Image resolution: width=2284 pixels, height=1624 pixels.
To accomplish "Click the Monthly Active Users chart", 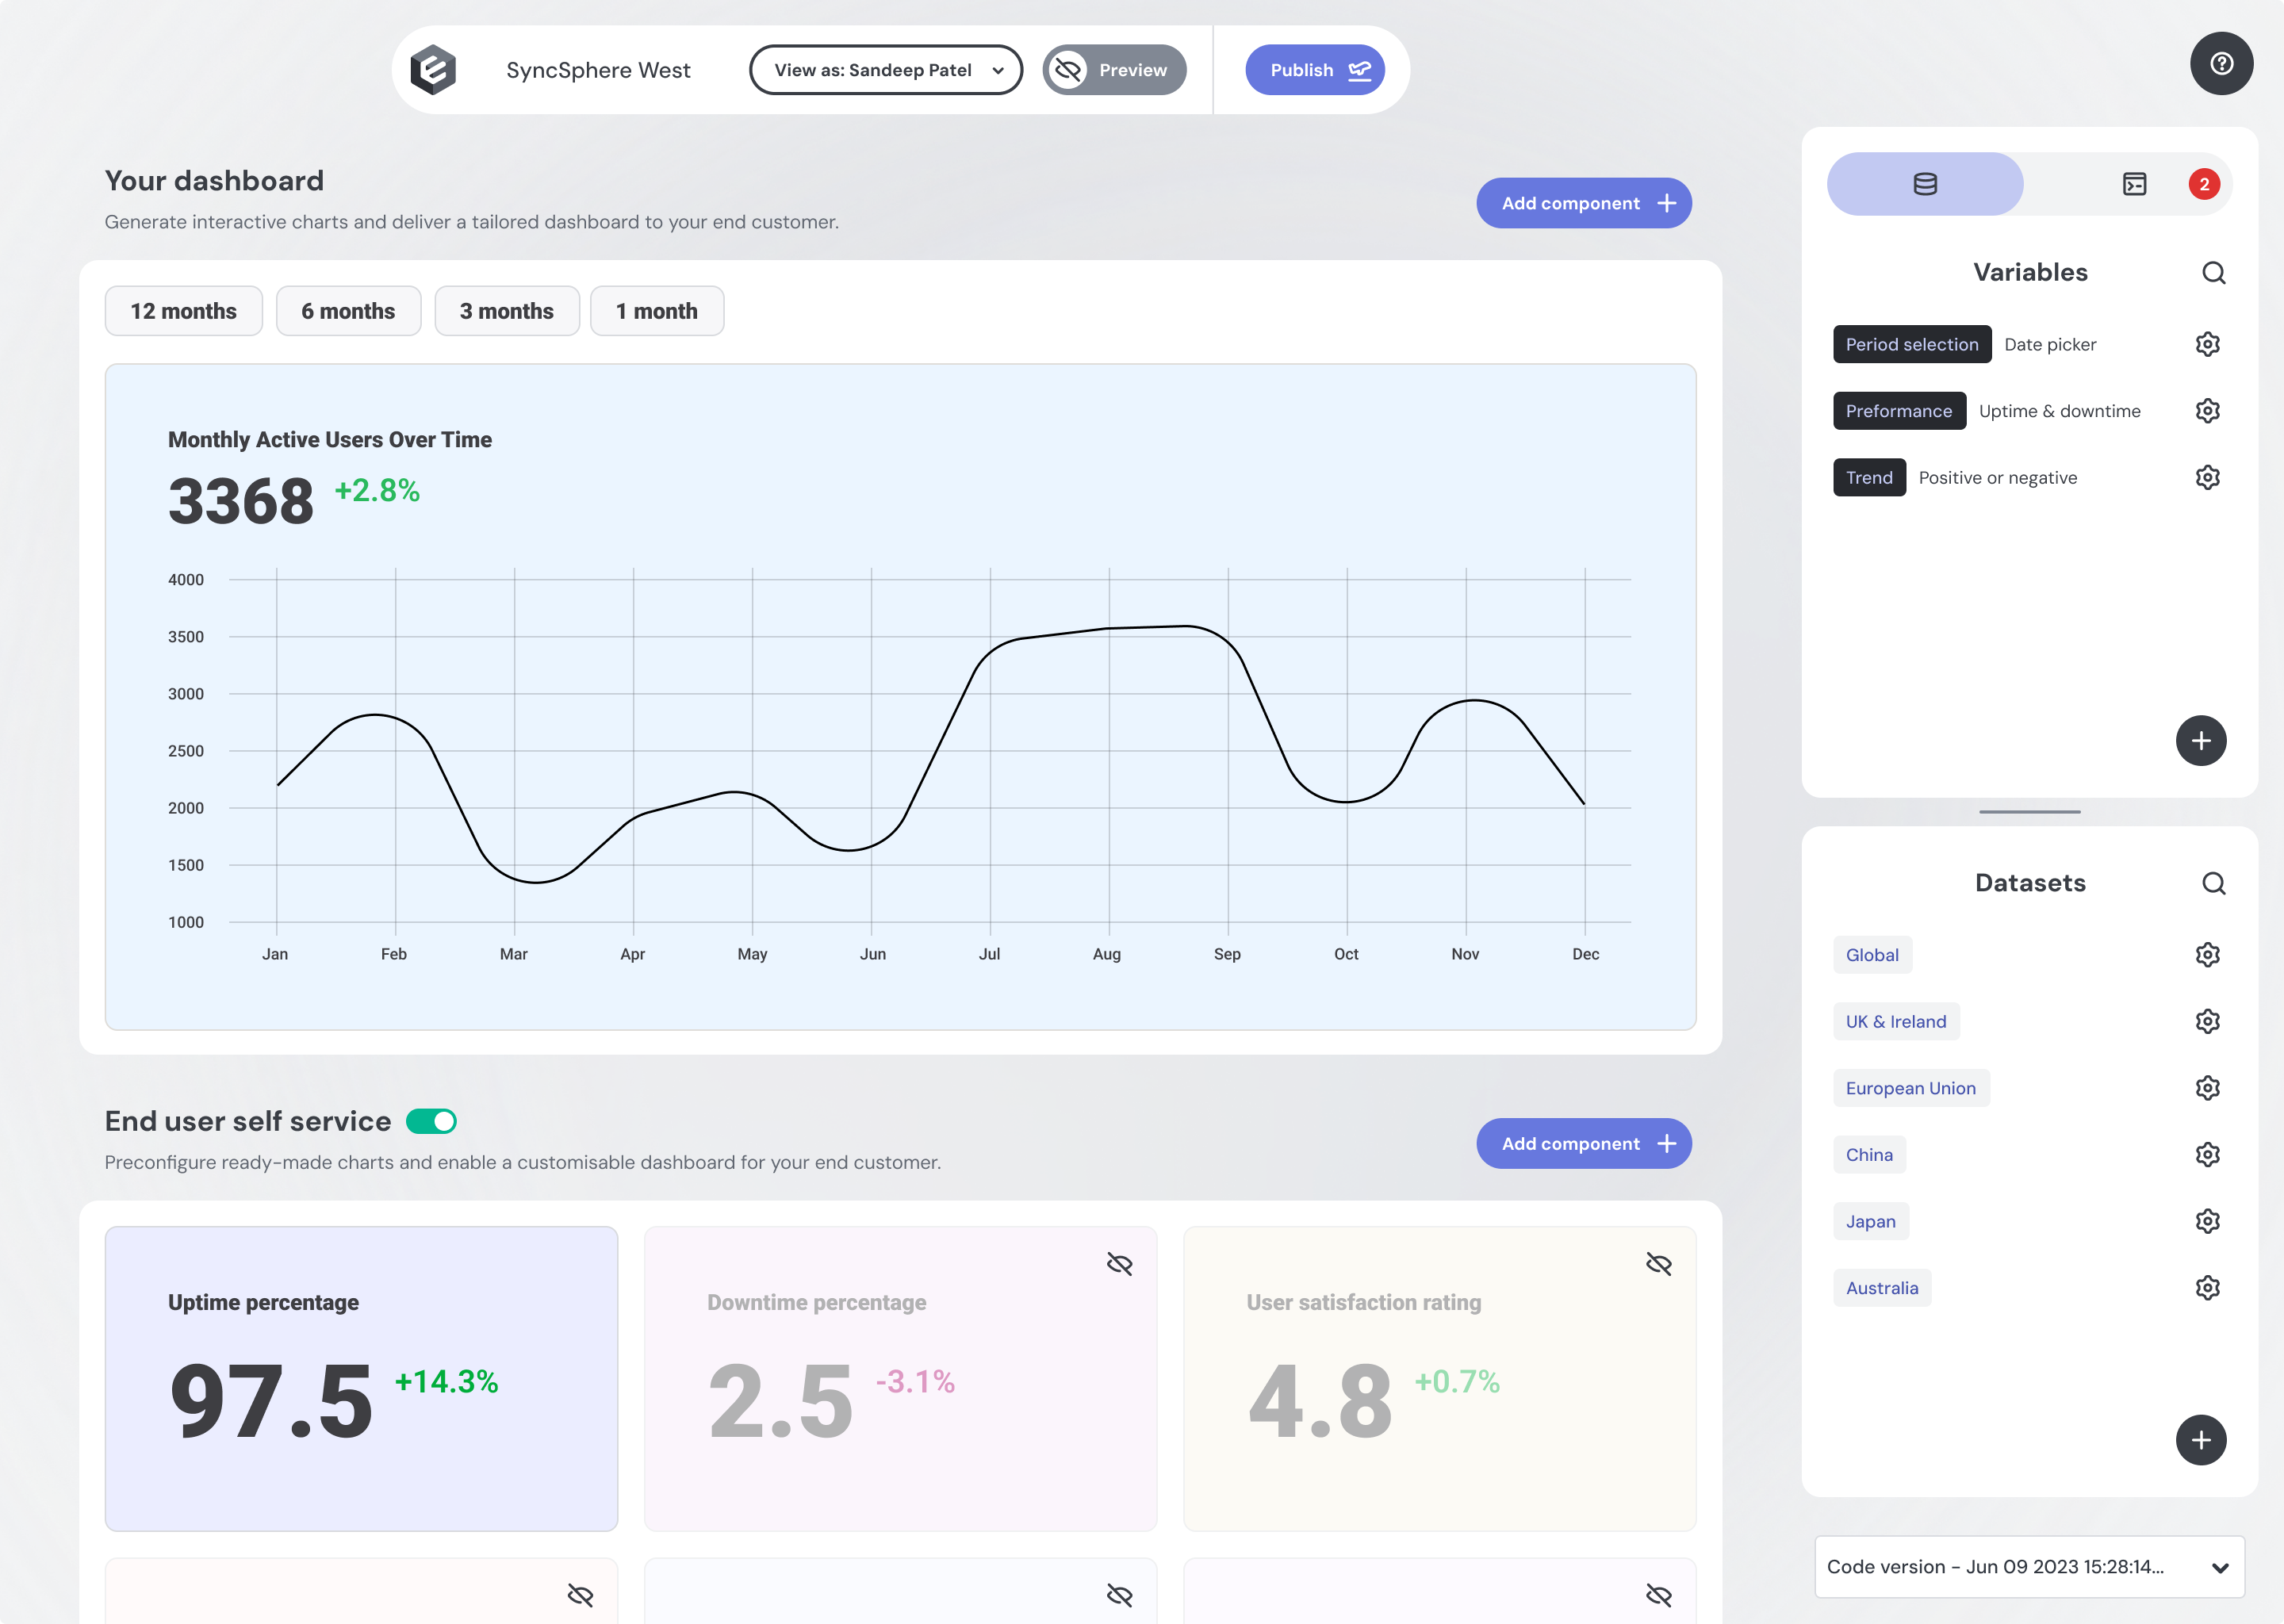I will tap(900, 697).
